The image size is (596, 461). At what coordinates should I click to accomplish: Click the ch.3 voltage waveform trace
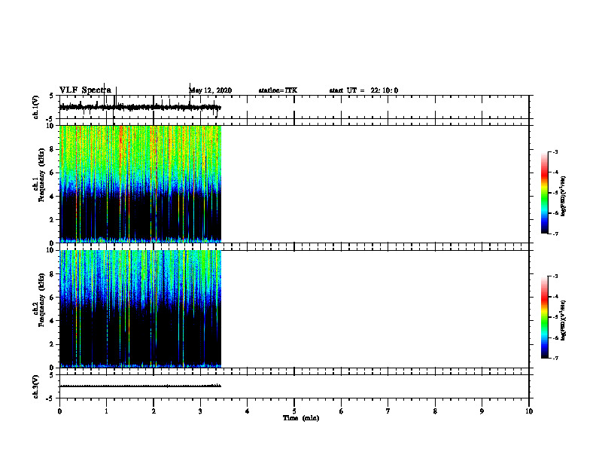140,386
